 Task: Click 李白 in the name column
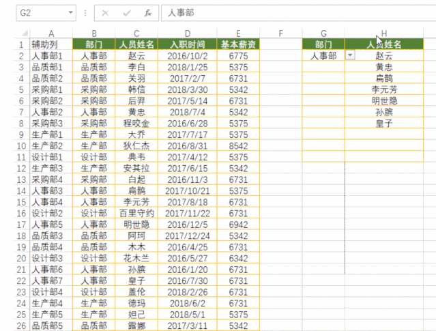pyautogui.click(x=136, y=67)
